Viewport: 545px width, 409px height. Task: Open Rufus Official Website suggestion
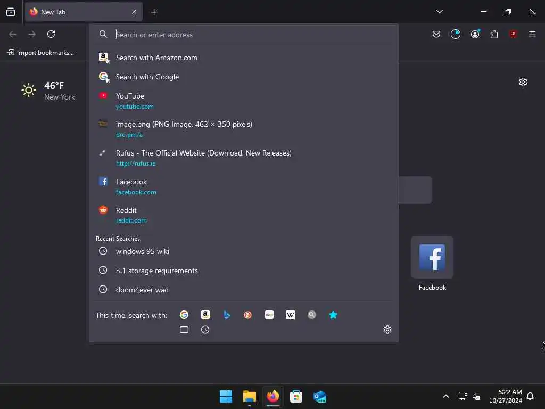point(244,158)
